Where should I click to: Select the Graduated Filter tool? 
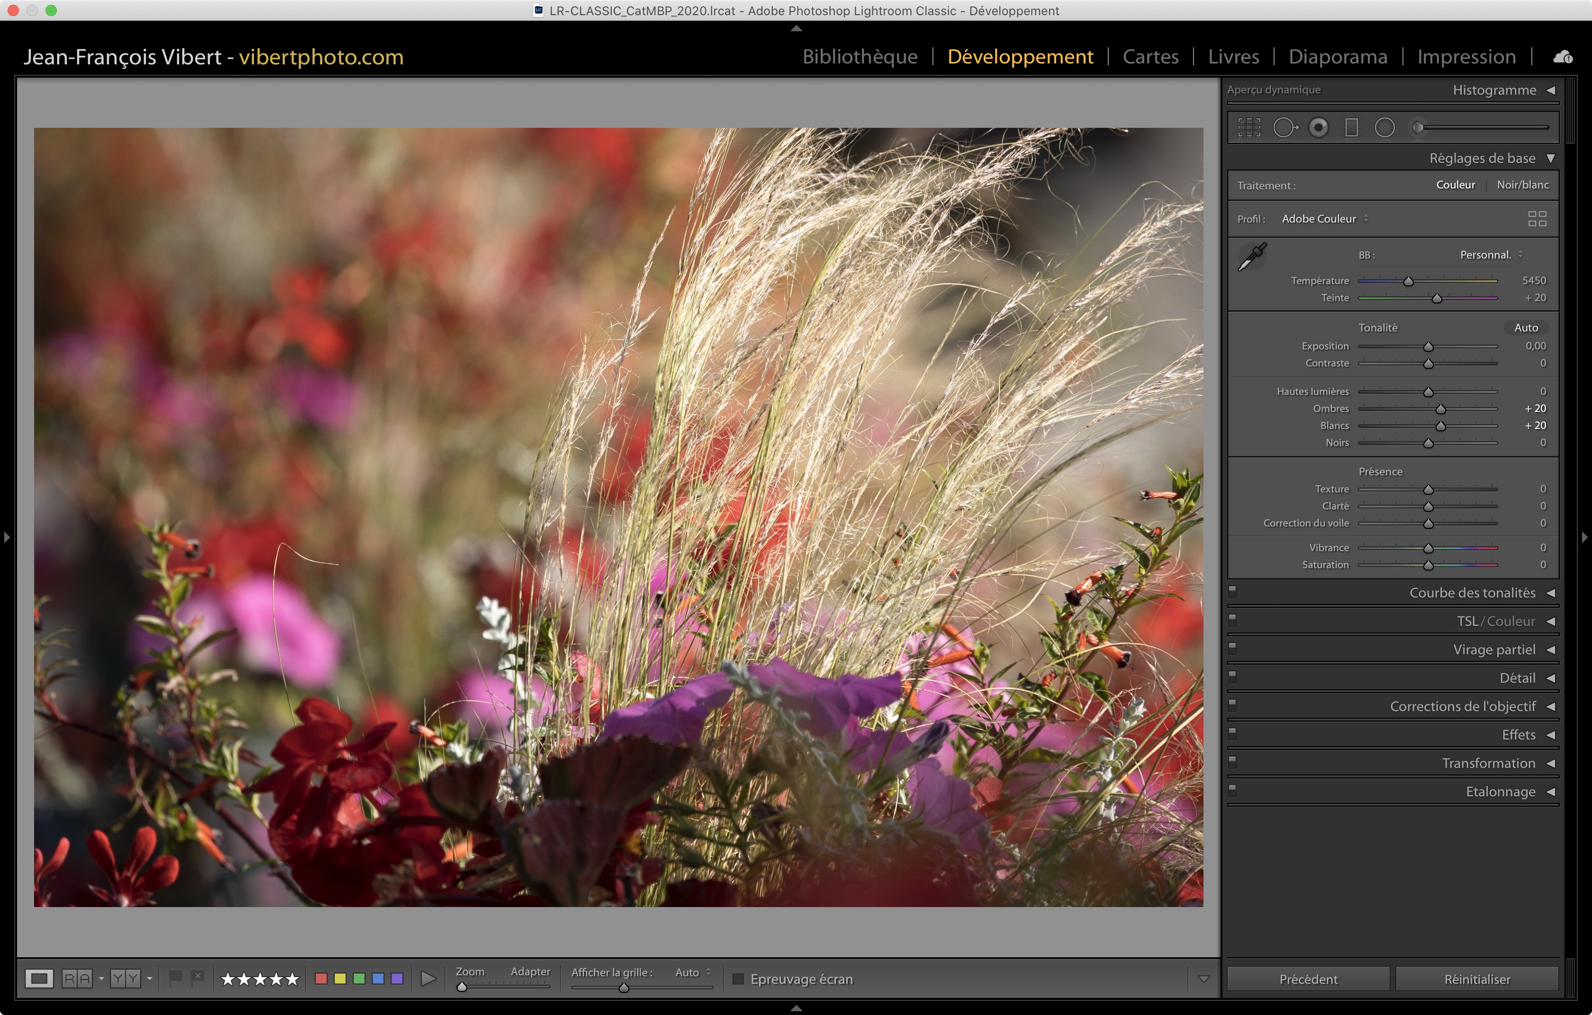1351,127
